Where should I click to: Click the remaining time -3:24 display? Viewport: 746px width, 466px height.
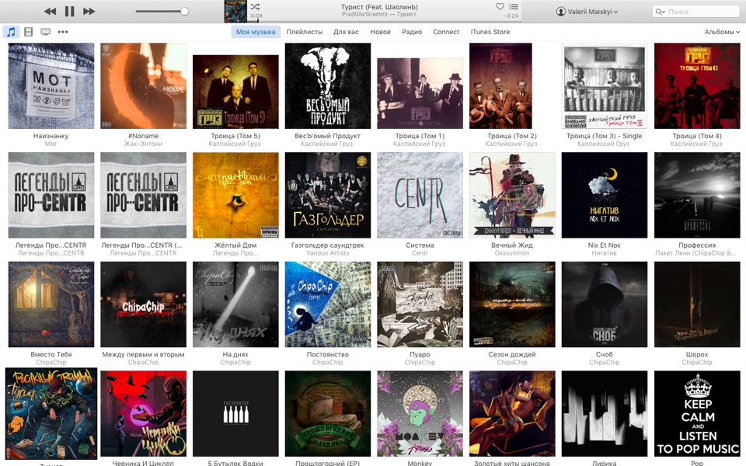[511, 16]
